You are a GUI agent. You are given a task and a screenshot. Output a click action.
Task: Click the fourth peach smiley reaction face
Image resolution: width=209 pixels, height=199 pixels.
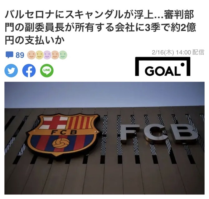click(55, 55)
